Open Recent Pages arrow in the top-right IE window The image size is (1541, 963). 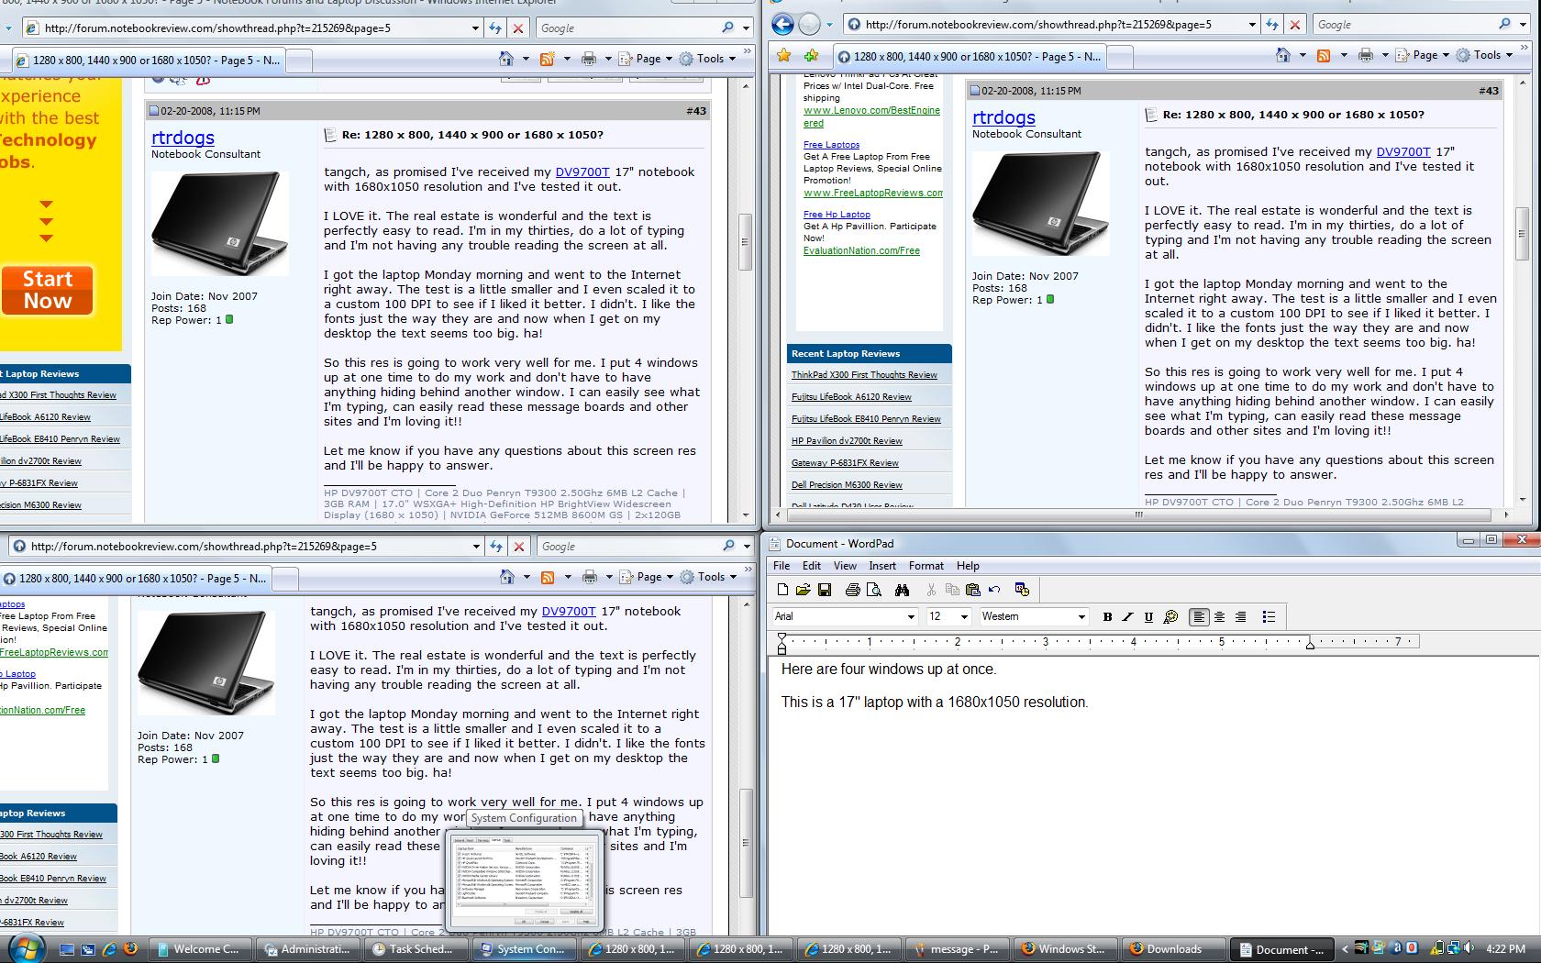coord(829,25)
